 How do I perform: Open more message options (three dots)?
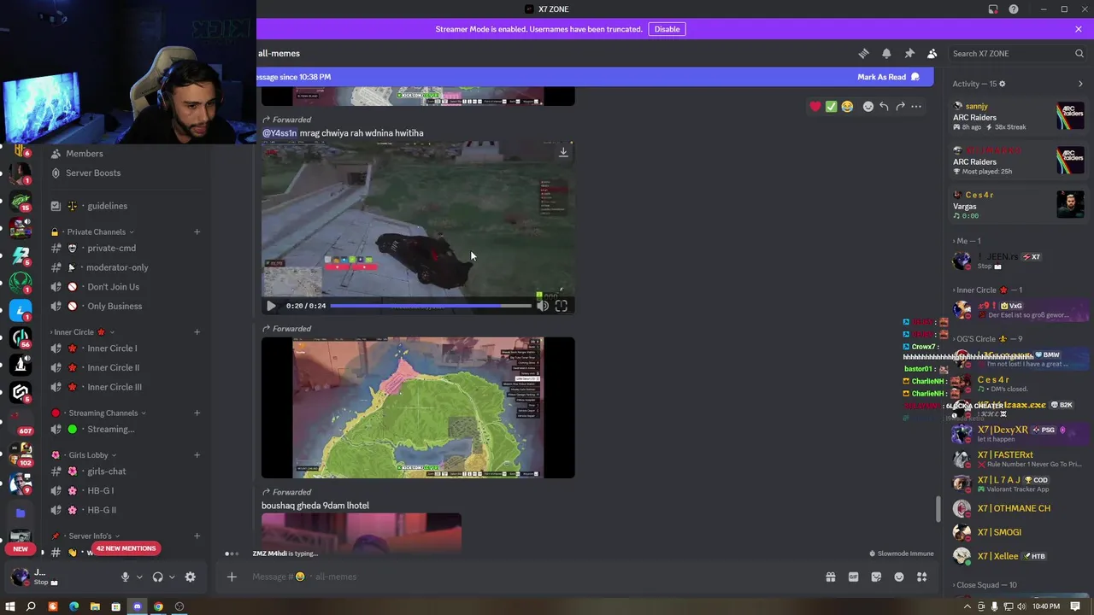point(916,107)
